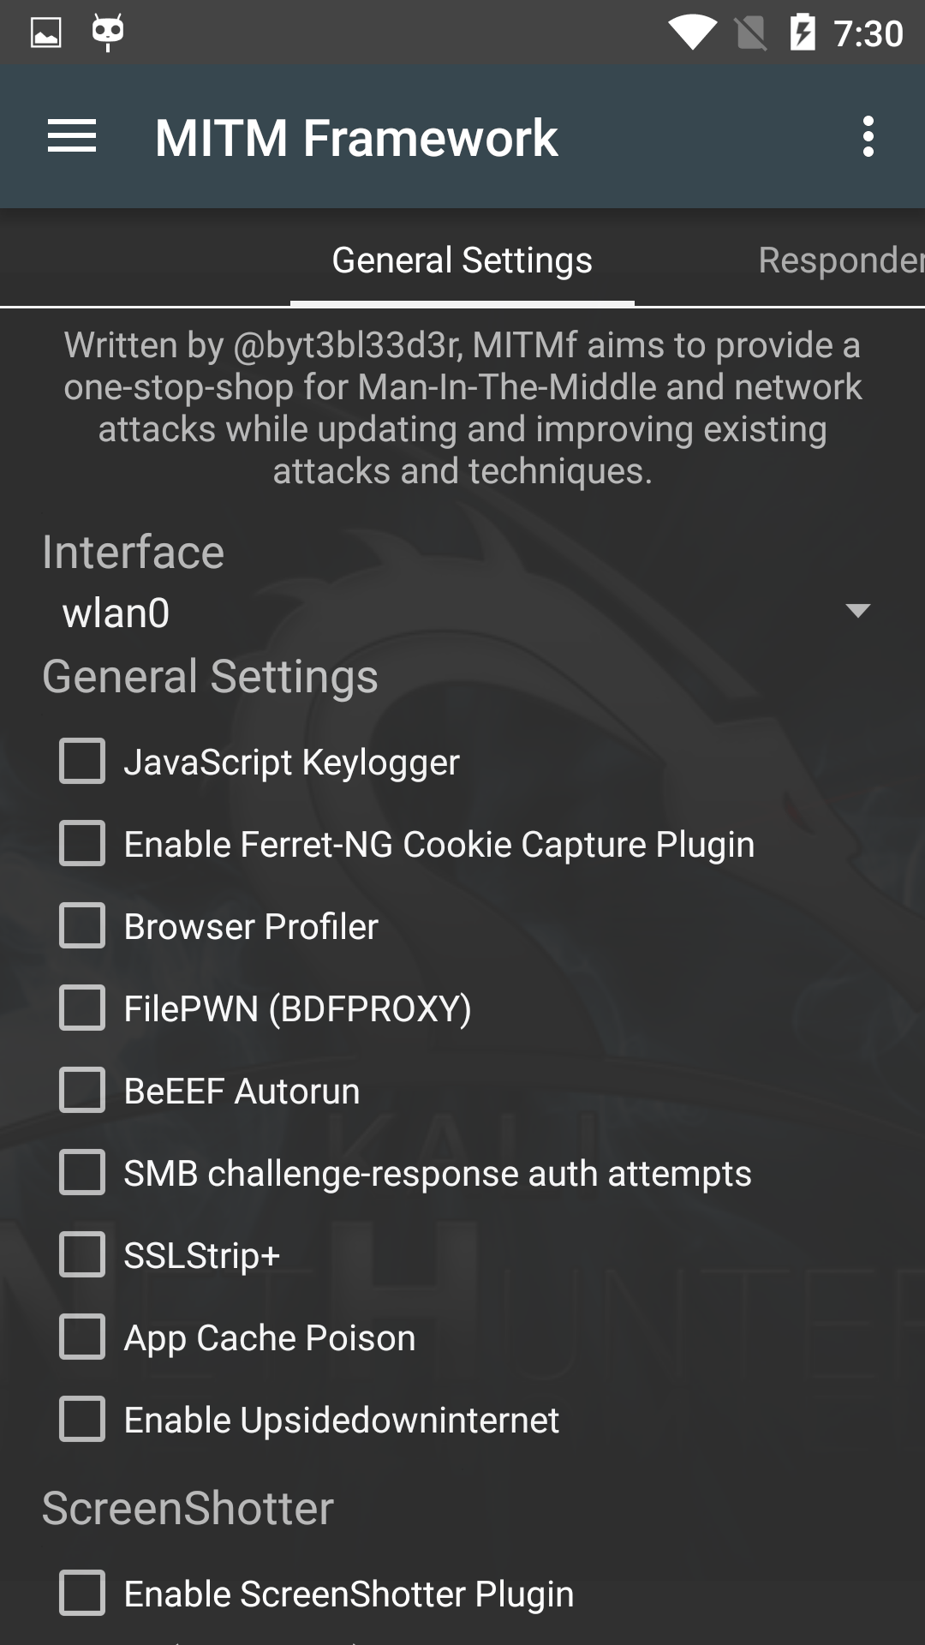Tick the BeEEF Autorun checkbox
Viewport: 925px width, 1645px height.
[82, 1091]
